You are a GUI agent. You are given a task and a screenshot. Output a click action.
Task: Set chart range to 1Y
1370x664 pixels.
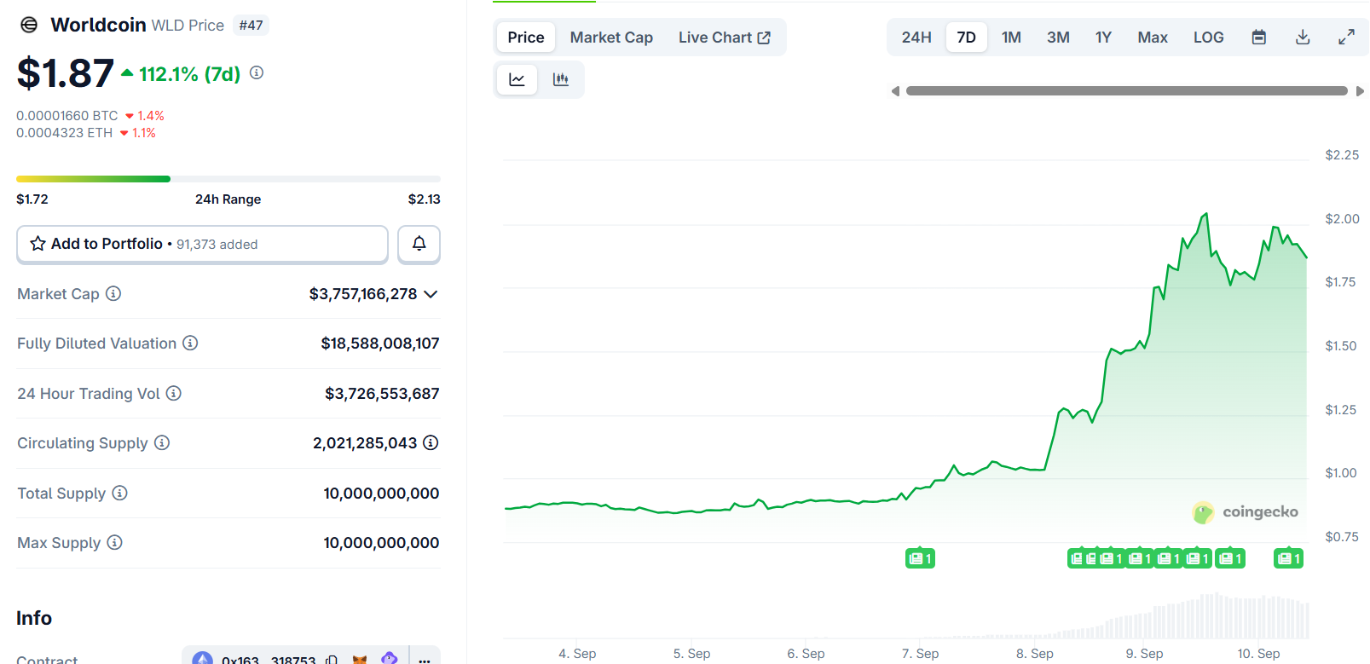click(1103, 38)
